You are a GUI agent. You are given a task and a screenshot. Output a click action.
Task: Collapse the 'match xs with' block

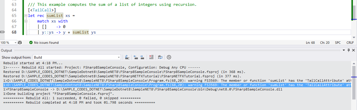point(26,21)
